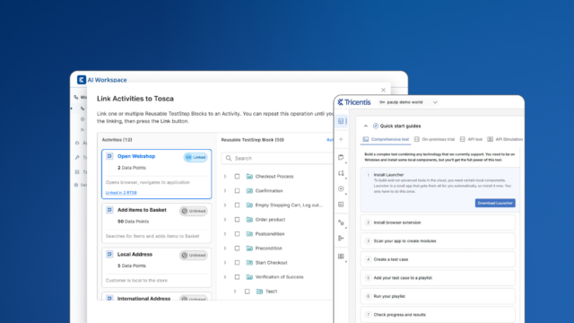Screen dimensions: 574x323
Task: Check the Precondition checkbox
Action: 237,249
